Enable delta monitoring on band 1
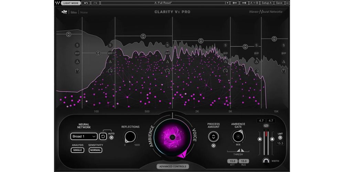Viewport: 344px width, 172px height. coord(77,62)
